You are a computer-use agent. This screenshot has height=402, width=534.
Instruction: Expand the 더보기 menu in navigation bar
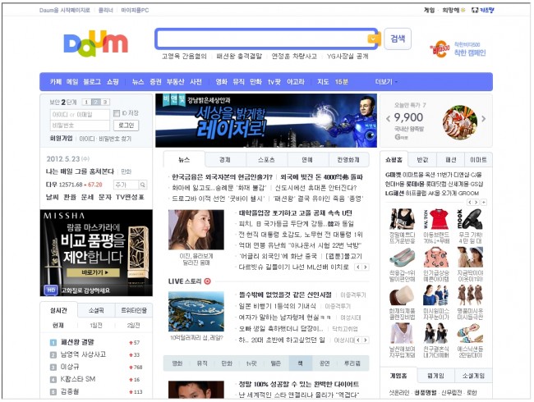pos(385,82)
